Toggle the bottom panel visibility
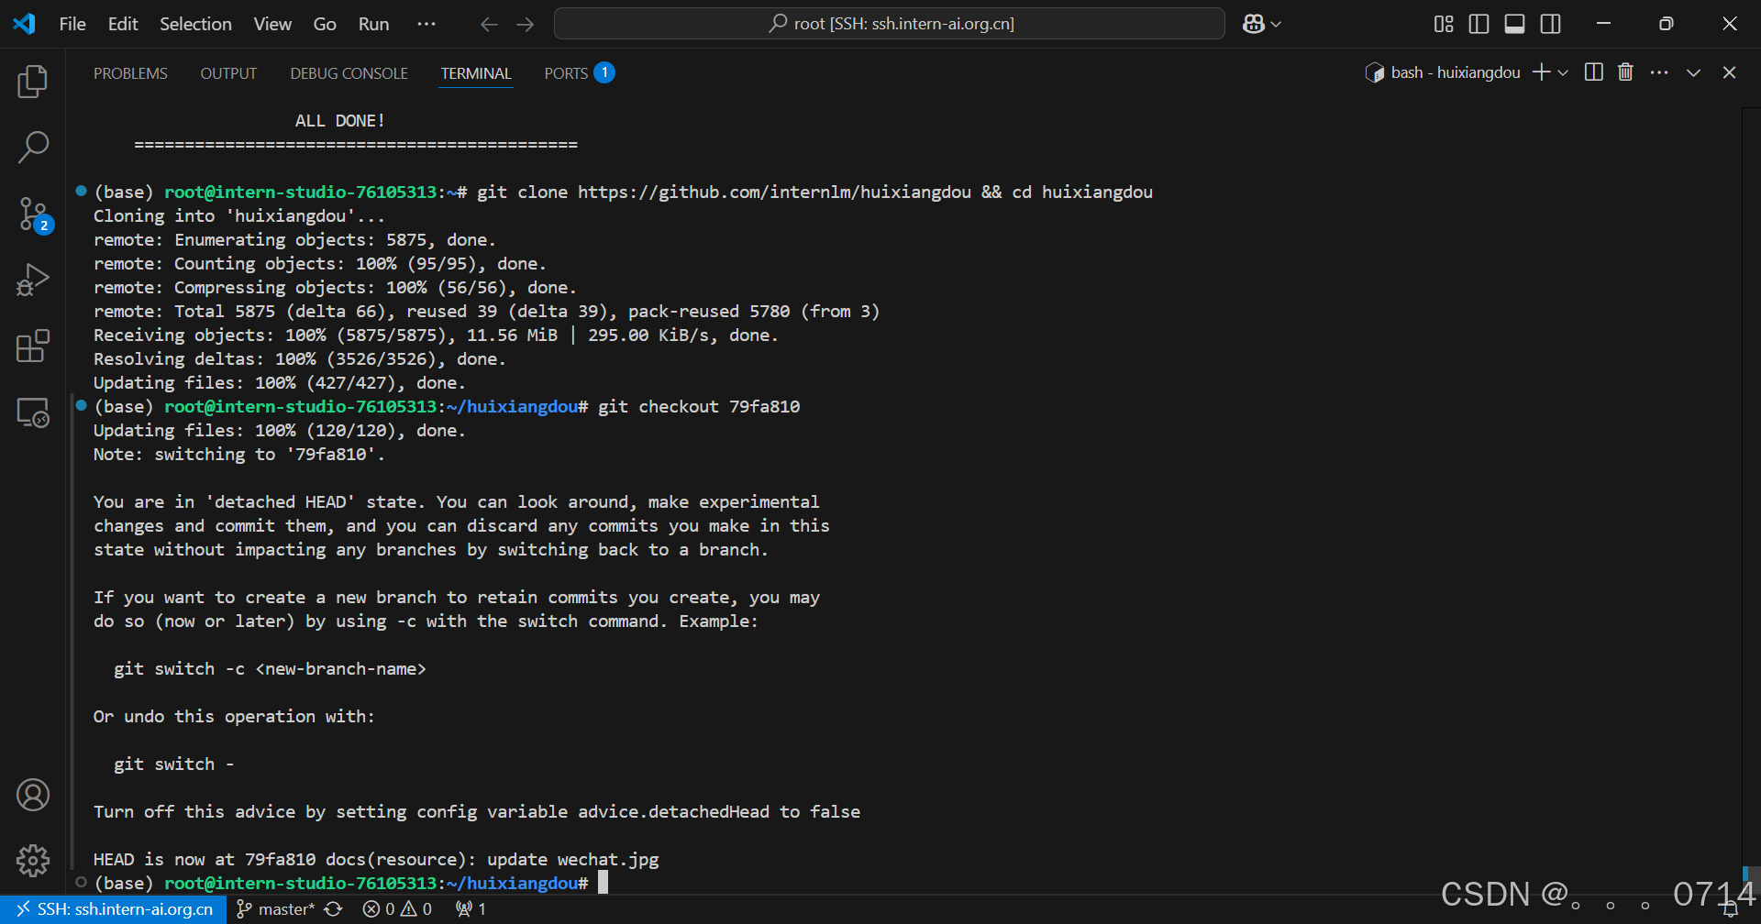 pyautogui.click(x=1515, y=24)
